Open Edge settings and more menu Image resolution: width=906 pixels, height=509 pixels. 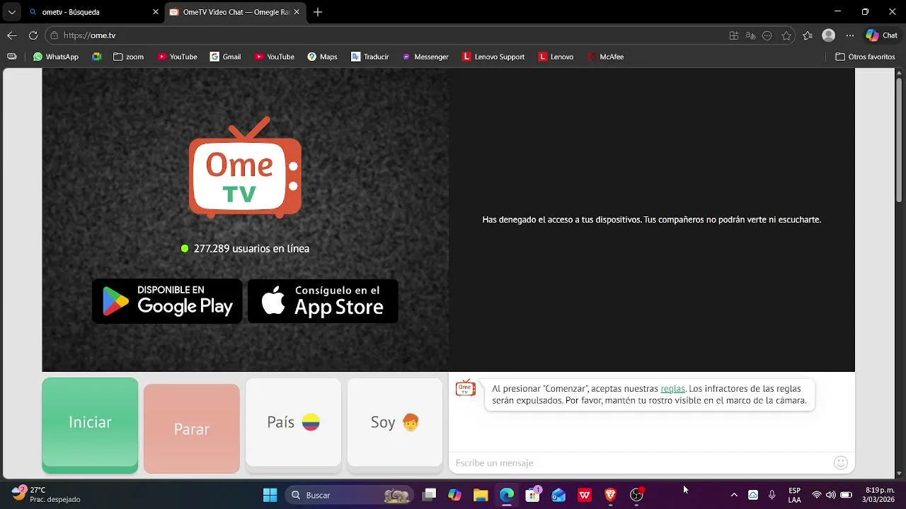pyautogui.click(x=850, y=35)
